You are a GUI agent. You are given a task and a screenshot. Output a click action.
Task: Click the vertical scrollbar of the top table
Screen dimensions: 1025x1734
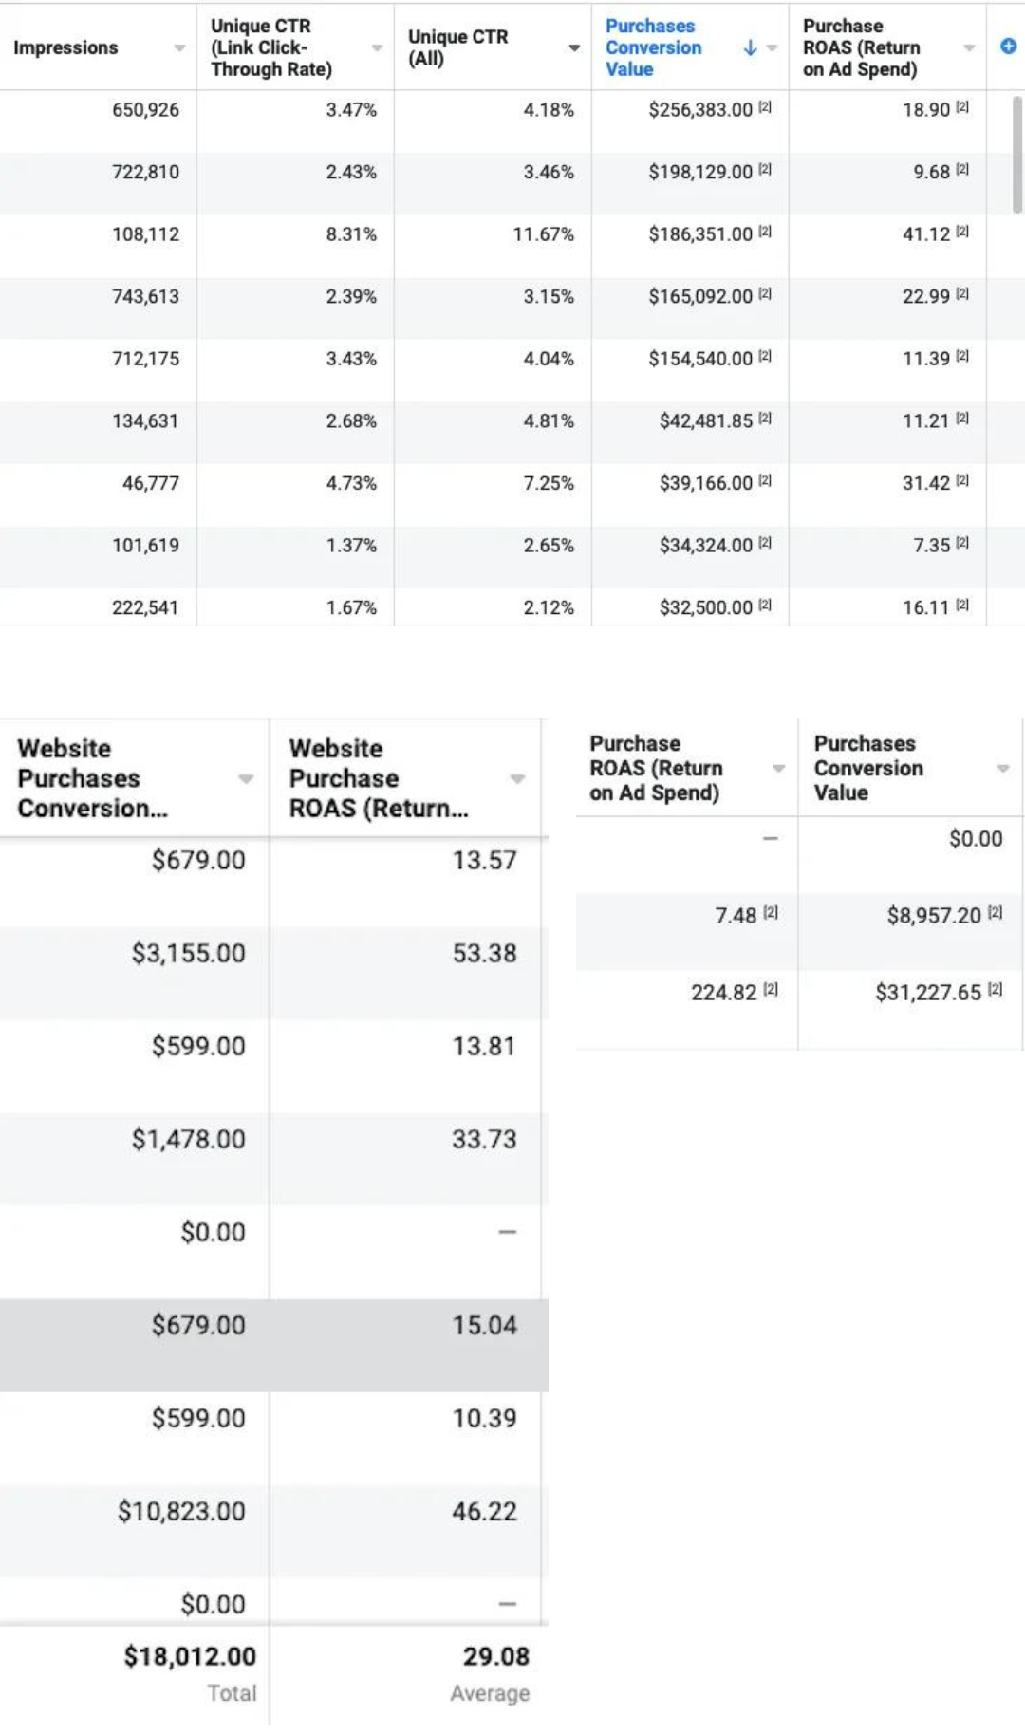(x=1017, y=154)
